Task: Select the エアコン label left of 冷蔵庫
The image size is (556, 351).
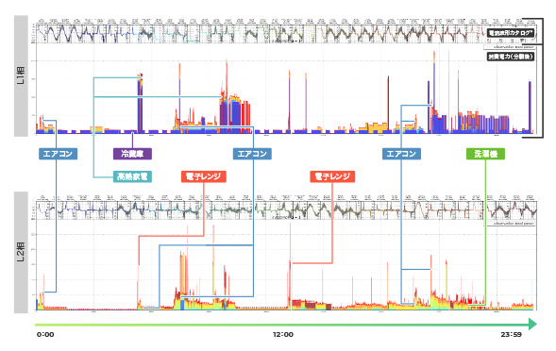Action: click(58, 154)
